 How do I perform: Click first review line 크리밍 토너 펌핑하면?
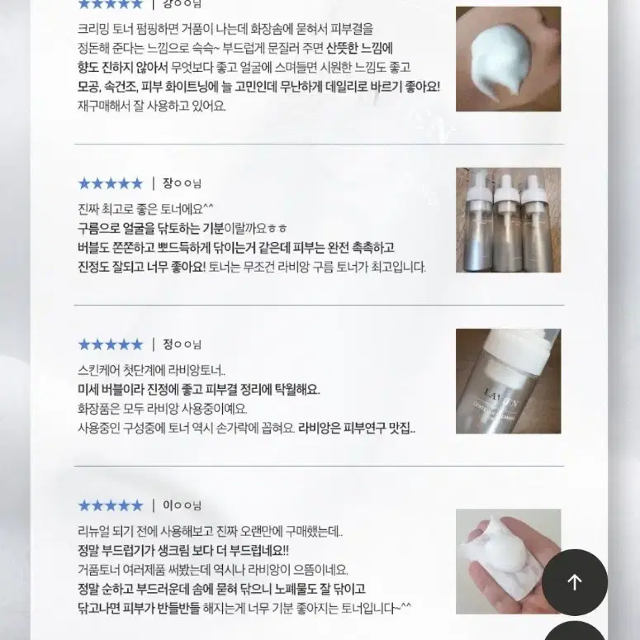pos(225,29)
